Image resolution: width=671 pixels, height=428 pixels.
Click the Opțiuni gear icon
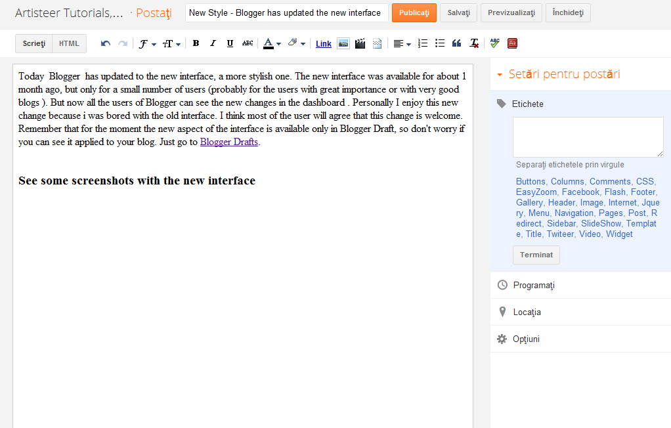tap(502, 339)
